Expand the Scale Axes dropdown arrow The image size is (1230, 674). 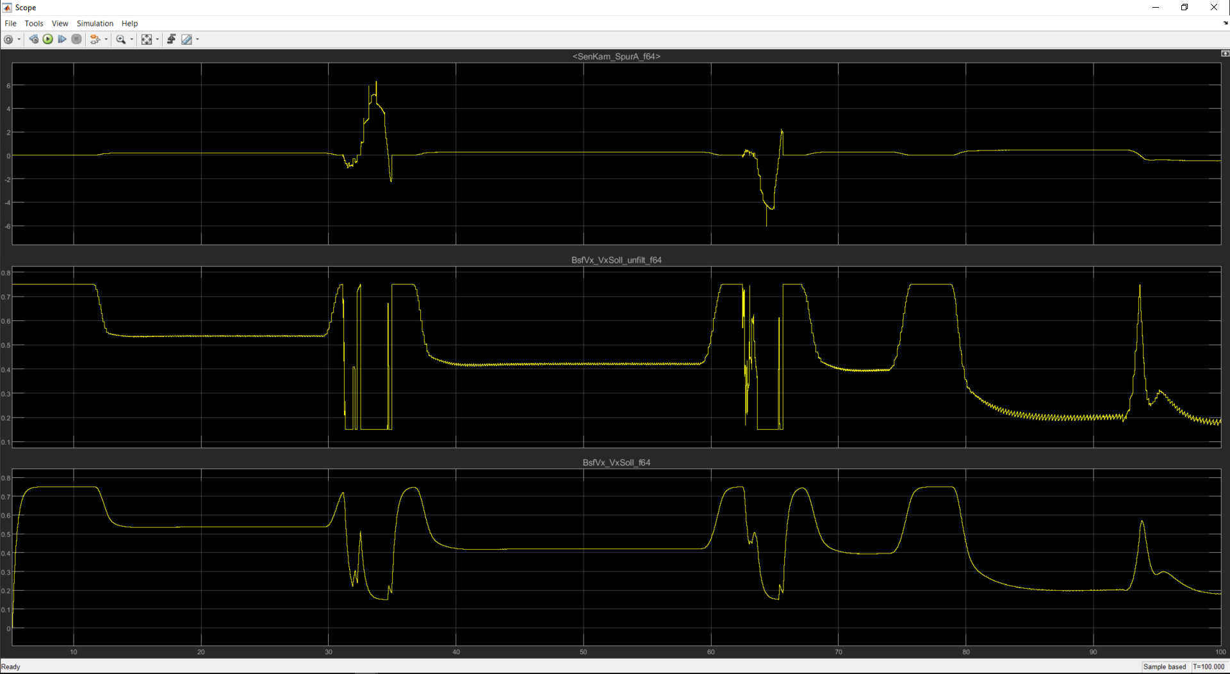[158, 40]
